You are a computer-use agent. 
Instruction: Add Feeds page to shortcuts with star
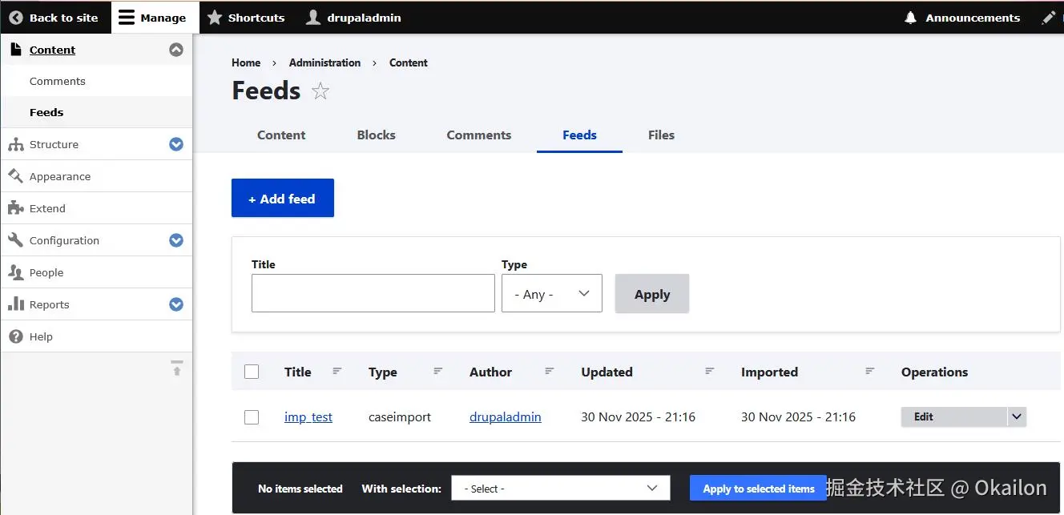pos(320,91)
